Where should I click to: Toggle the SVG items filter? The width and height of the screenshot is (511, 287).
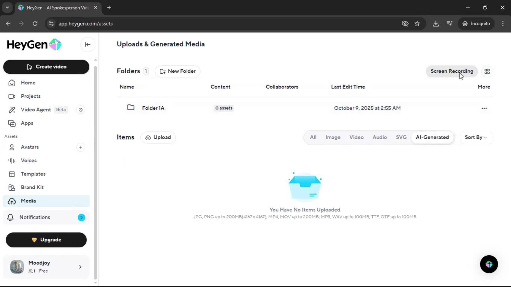pyautogui.click(x=401, y=137)
